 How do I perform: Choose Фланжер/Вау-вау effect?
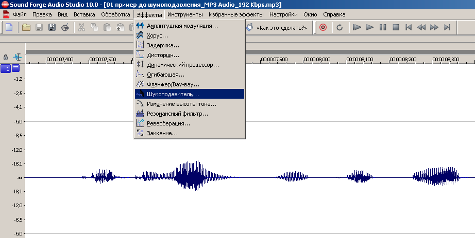[x=190, y=84]
